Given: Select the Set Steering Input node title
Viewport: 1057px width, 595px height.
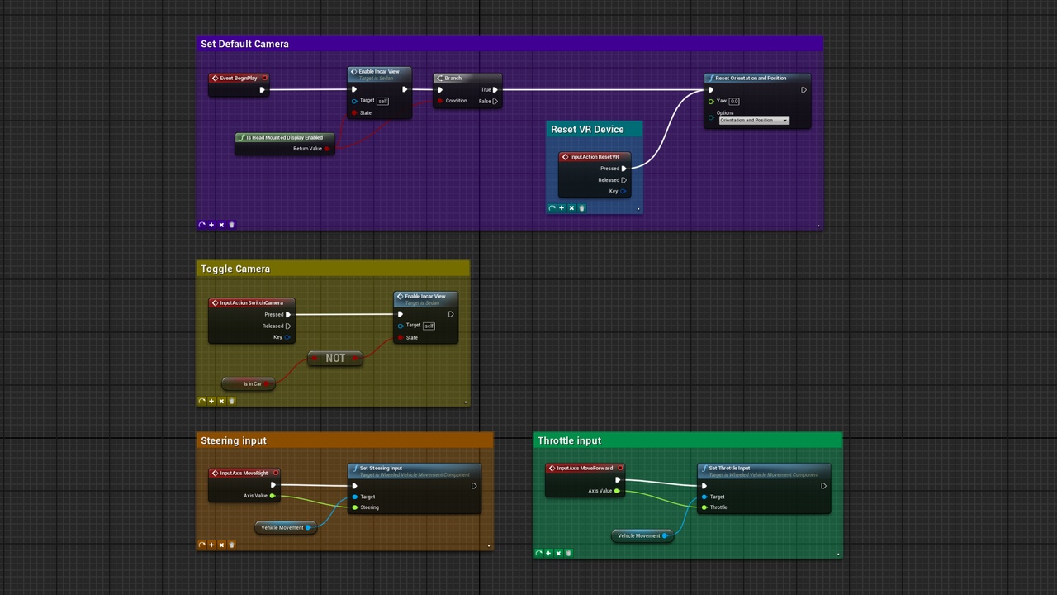Looking at the screenshot, I should 381,469.
